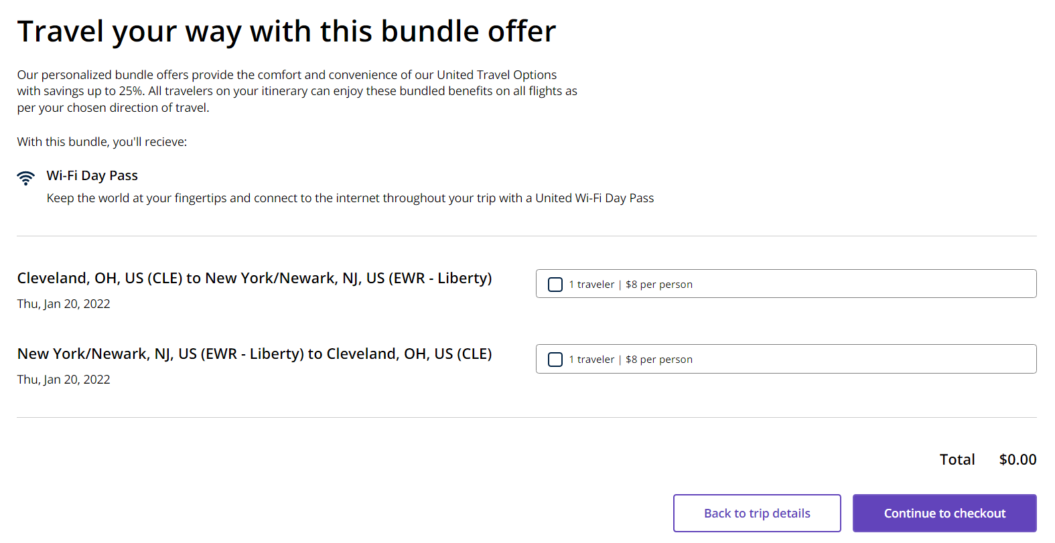Select the '1 traveler | $8 per person' box for return flight

(786, 359)
